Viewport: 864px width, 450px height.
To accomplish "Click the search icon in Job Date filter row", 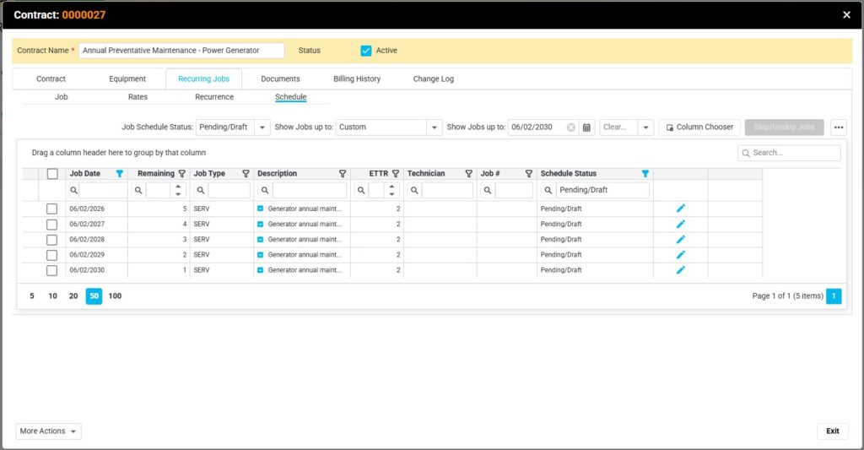I will pos(74,190).
